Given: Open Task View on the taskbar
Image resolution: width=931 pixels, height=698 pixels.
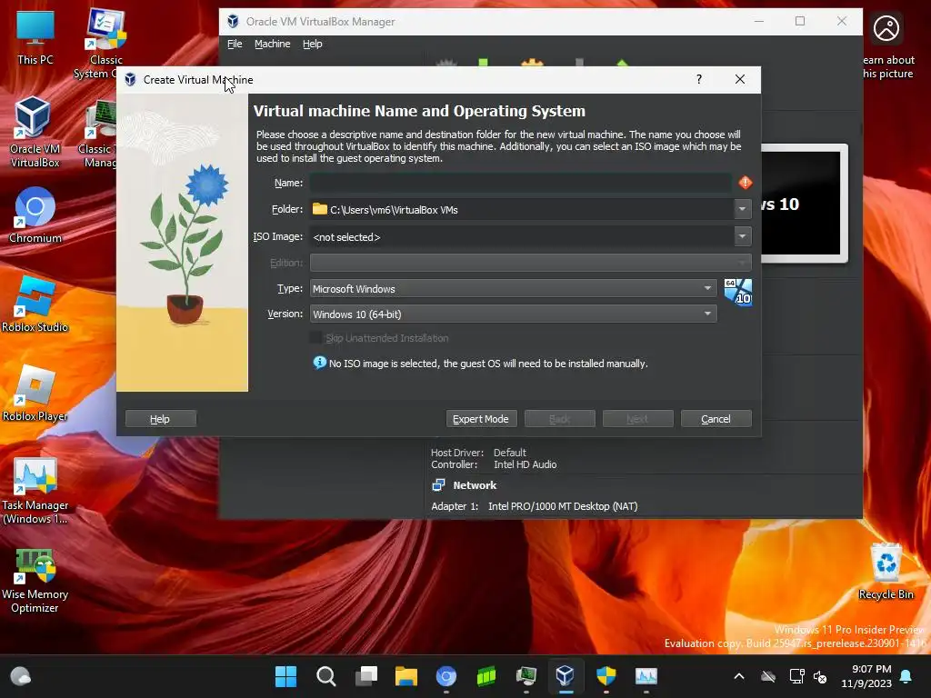Looking at the screenshot, I should [x=366, y=676].
